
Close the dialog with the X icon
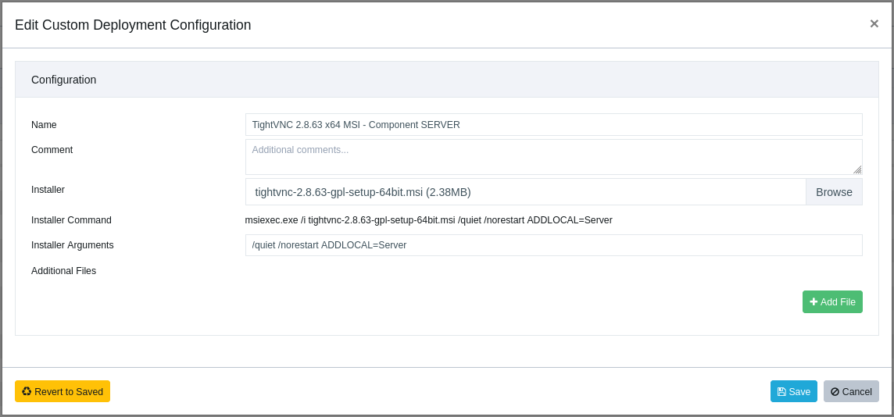tap(874, 24)
